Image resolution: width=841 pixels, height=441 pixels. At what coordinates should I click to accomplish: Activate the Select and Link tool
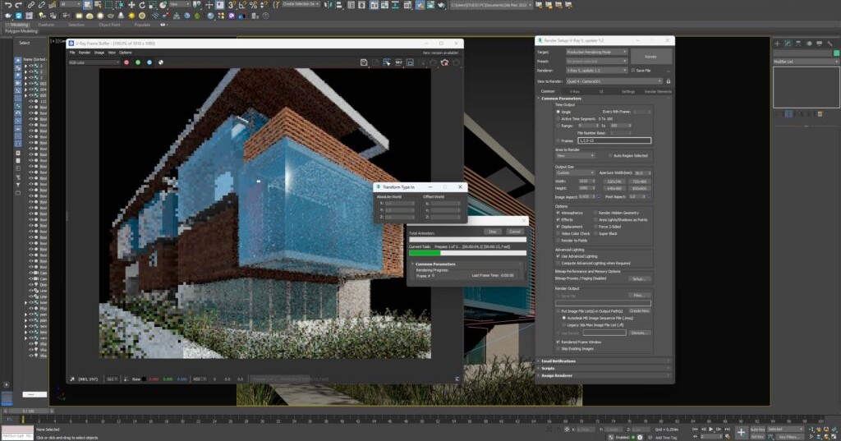point(31,5)
